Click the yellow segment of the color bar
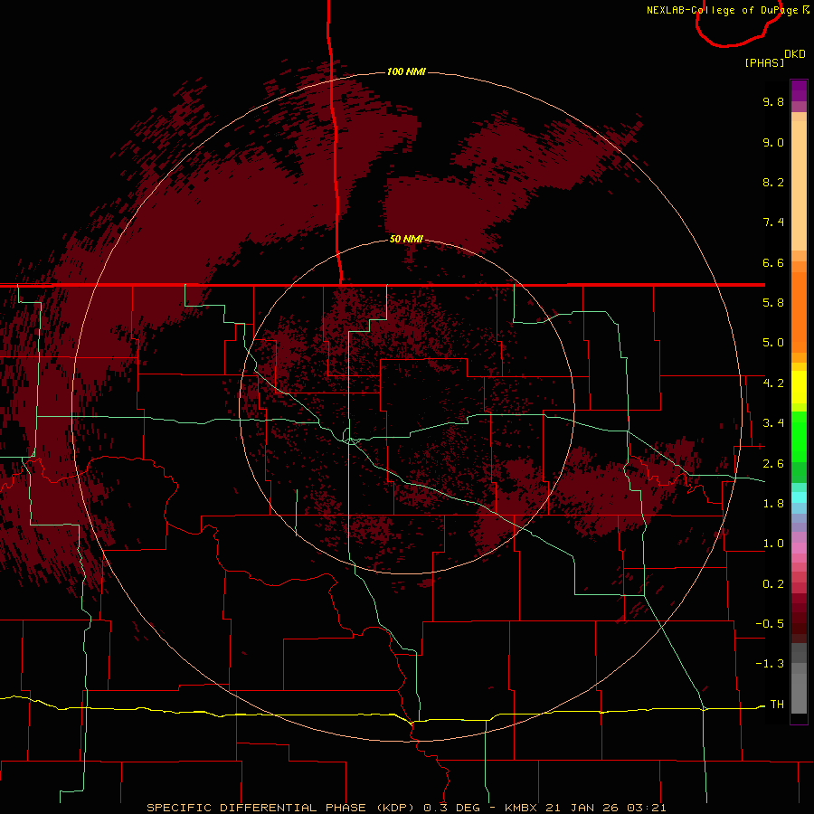814x814 pixels. pyautogui.click(x=799, y=387)
